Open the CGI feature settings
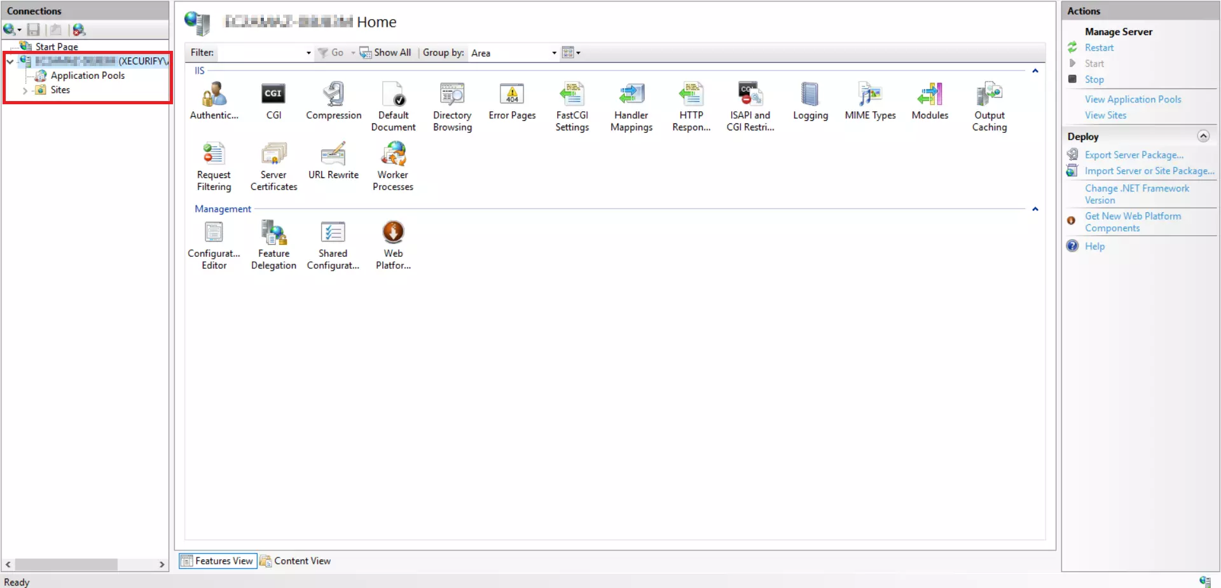 tap(273, 102)
